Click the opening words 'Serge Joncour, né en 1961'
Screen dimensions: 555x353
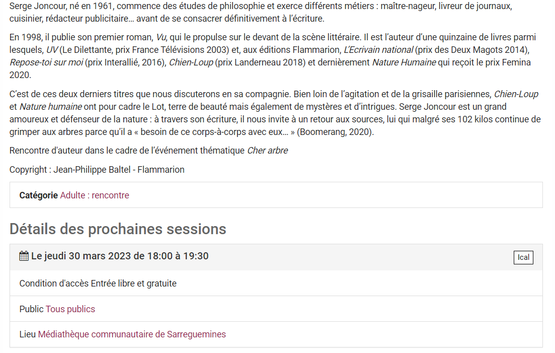point(60,6)
